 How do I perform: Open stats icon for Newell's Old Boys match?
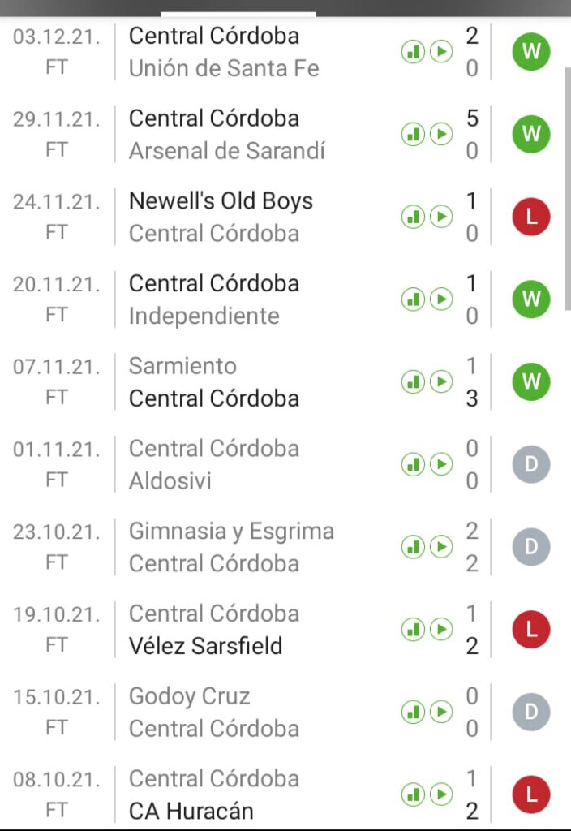414,217
